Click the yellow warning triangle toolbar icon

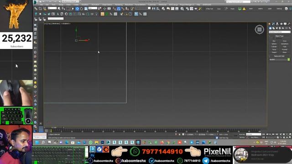244,9
